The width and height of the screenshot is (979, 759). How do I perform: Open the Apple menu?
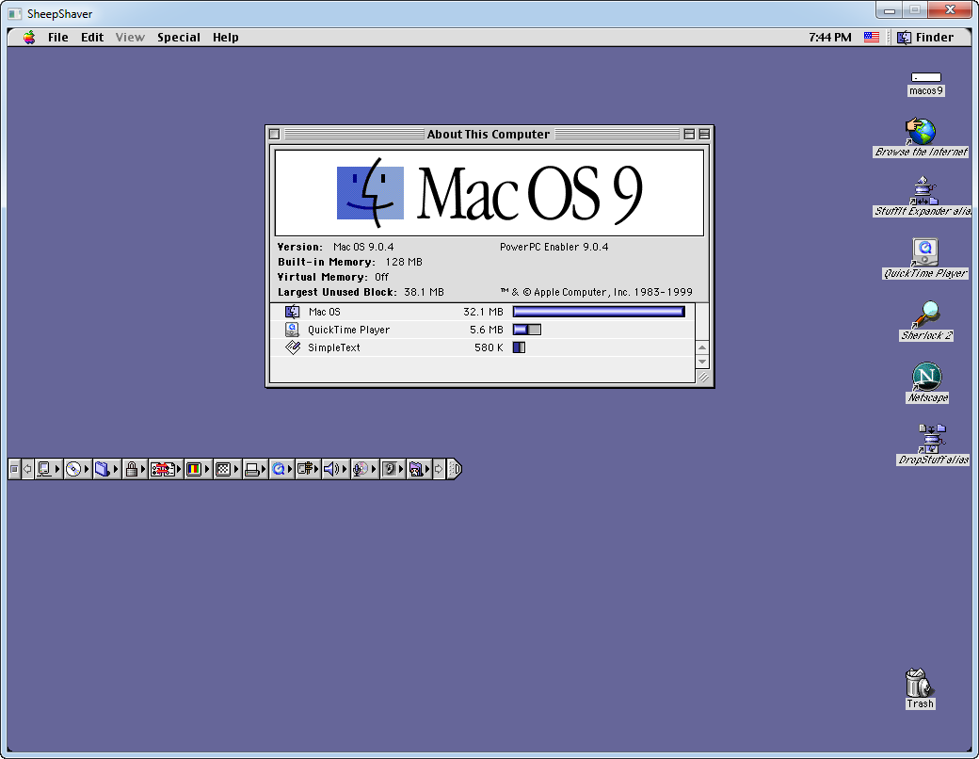[x=29, y=38]
